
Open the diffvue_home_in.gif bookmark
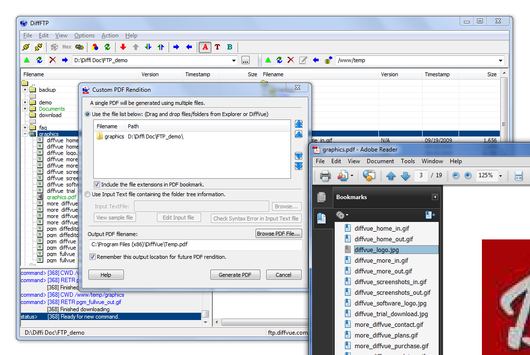pos(382,228)
